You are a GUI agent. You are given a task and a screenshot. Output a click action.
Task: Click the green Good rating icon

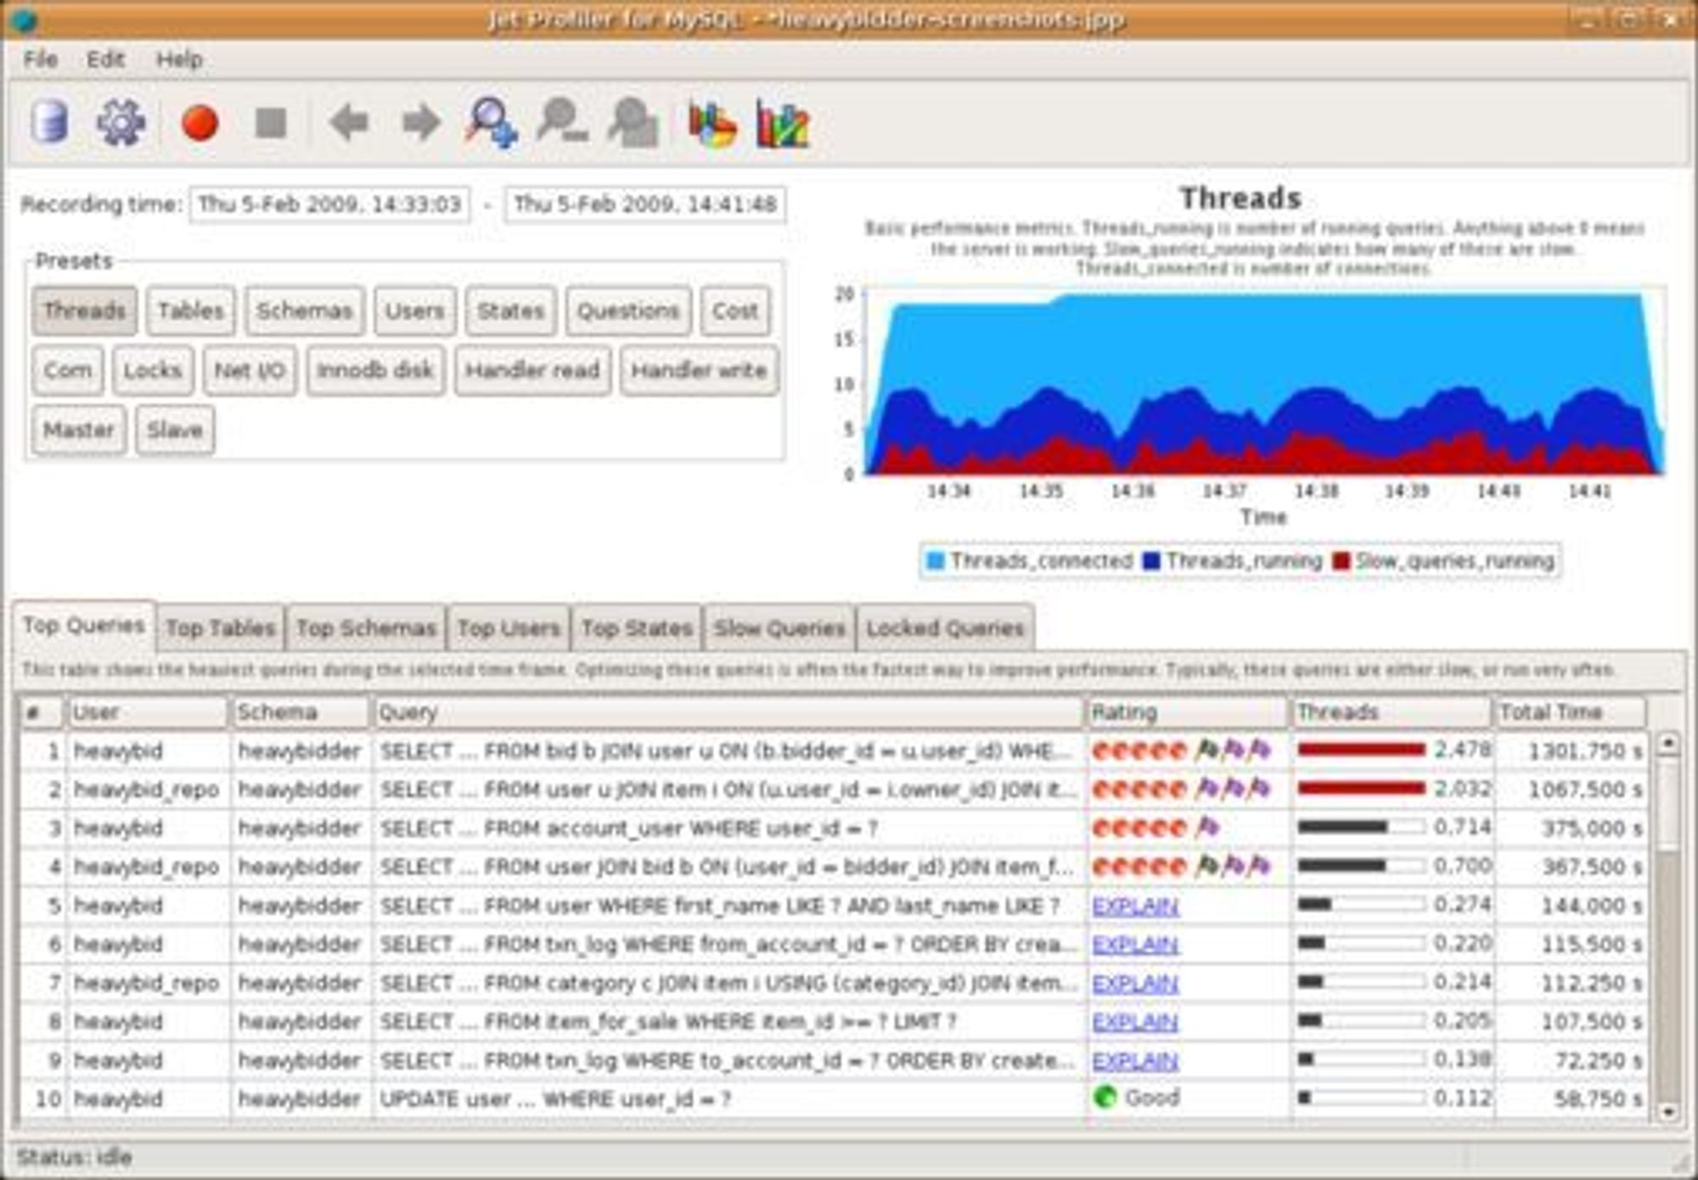(1105, 1098)
